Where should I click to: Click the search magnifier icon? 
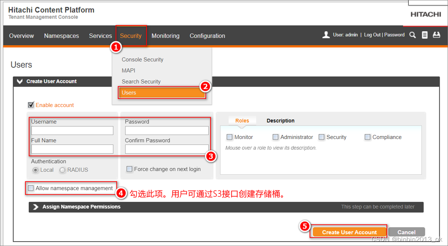(412, 35)
